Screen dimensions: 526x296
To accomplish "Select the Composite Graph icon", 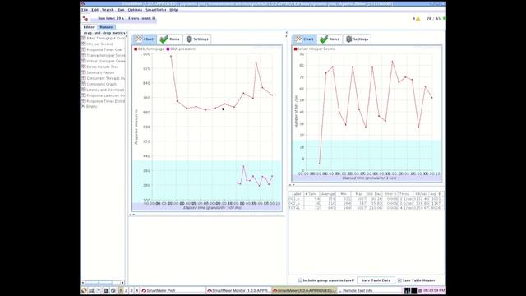I will 83,84.
